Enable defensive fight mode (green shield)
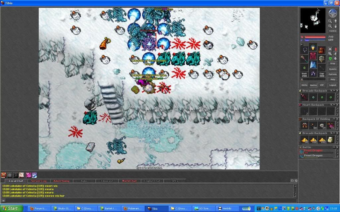This screenshot has height=212, width=340. pyautogui.click(x=330, y=58)
